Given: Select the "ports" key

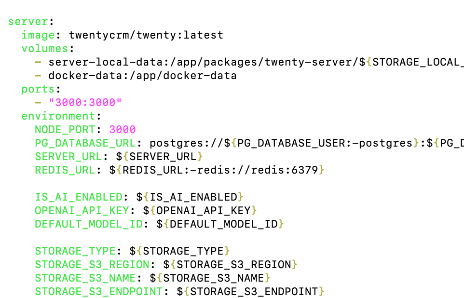Looking at the screenshot, I should point(38,89).
